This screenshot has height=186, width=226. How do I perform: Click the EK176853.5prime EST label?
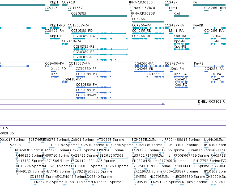click(x=106, y=182)
